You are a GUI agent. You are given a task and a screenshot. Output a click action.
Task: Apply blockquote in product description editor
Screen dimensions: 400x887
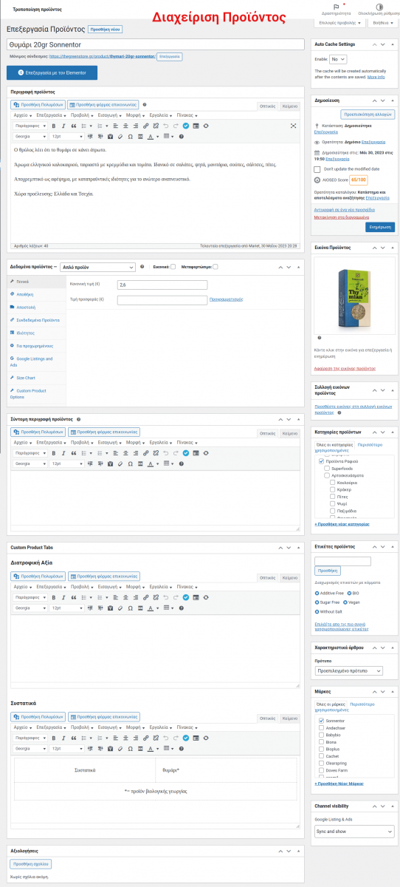pos(73,126)
